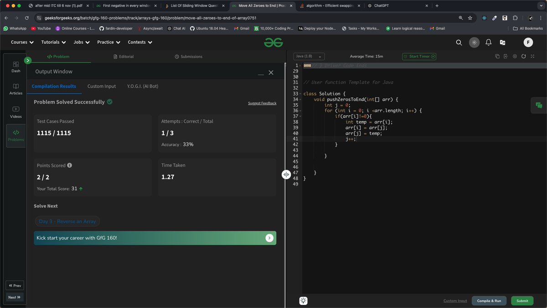
Task: Open the F user profile avatar
Action: 528,42
